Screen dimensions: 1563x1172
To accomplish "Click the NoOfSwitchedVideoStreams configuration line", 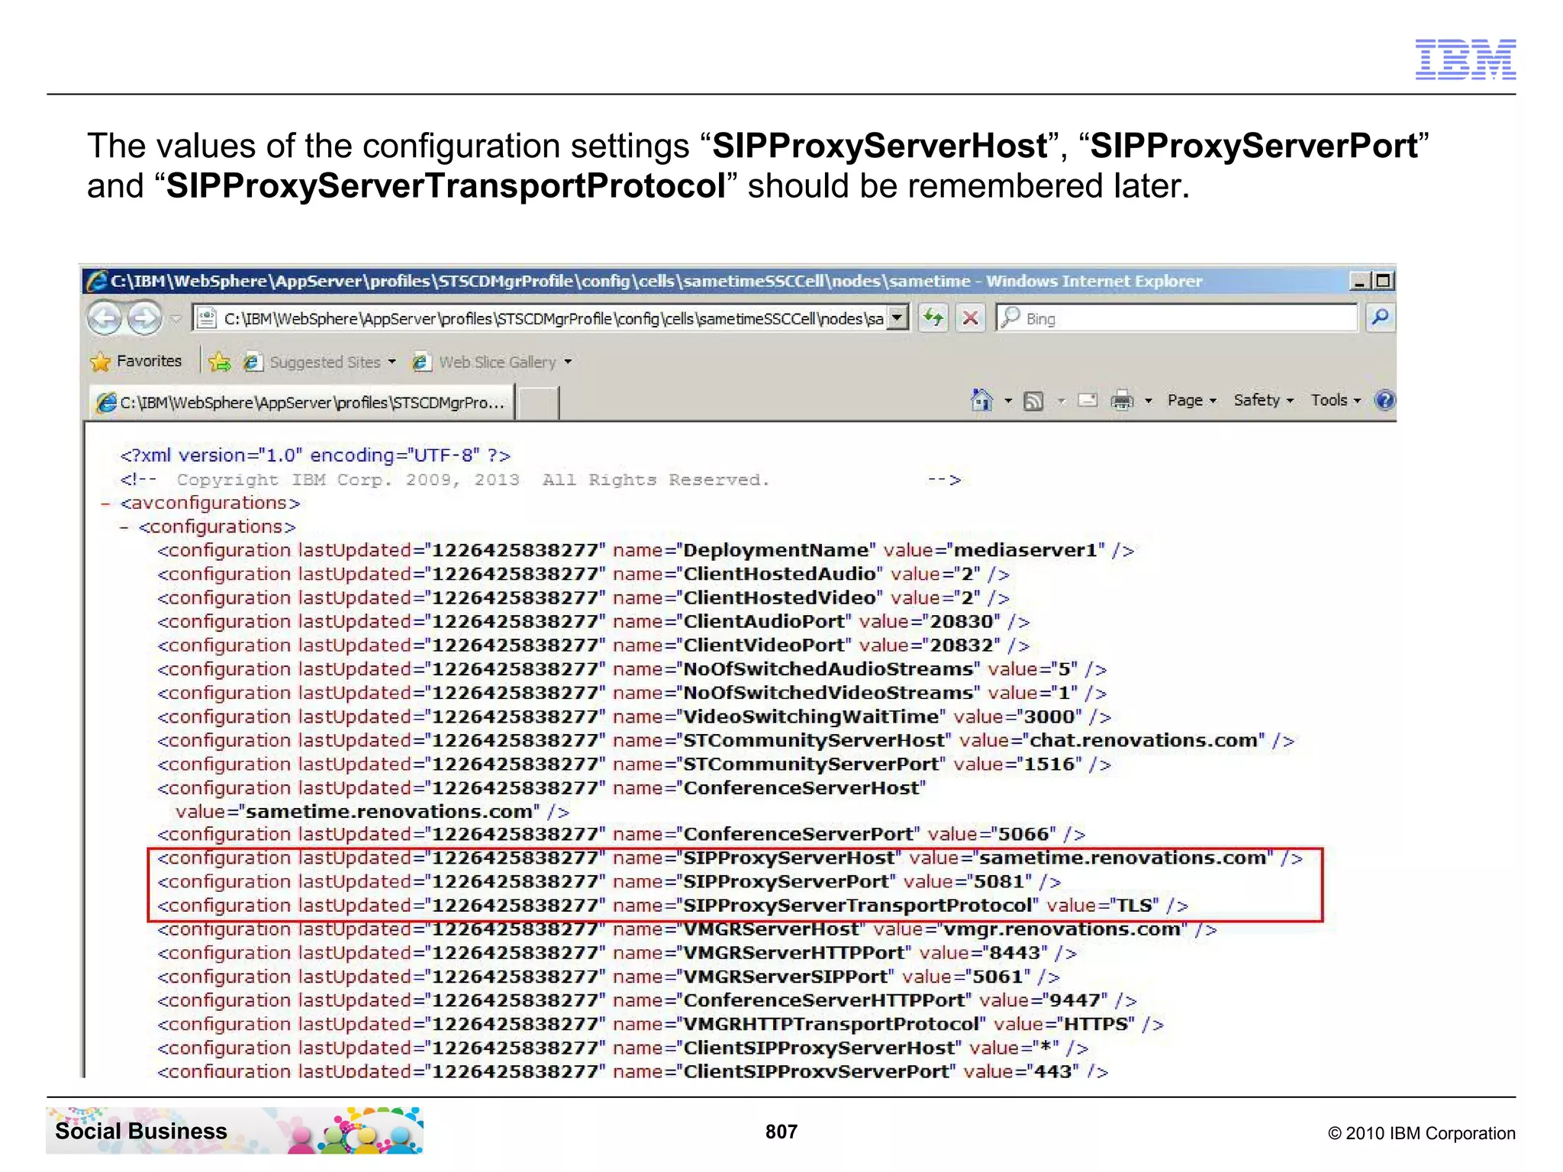I will [632, 693].
